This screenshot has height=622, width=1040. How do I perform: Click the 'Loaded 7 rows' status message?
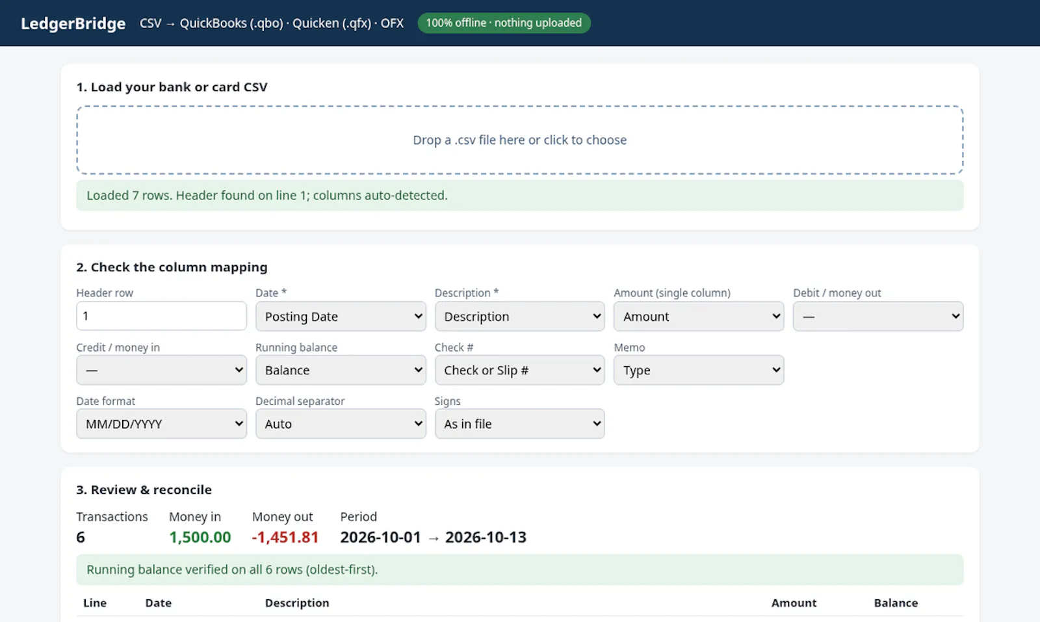point(519,196)
